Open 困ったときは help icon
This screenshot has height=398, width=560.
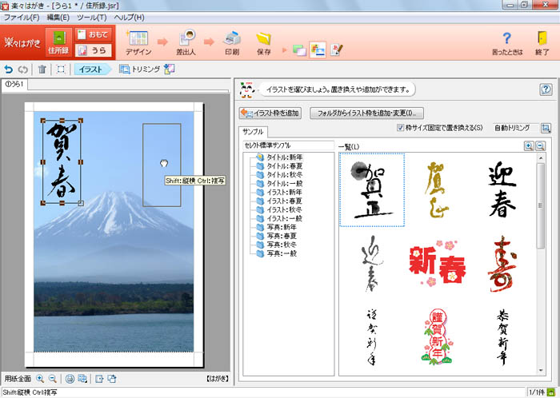[506, 38]
